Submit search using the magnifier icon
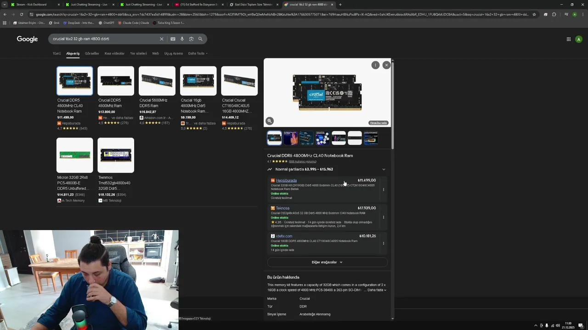 point(200,39)
